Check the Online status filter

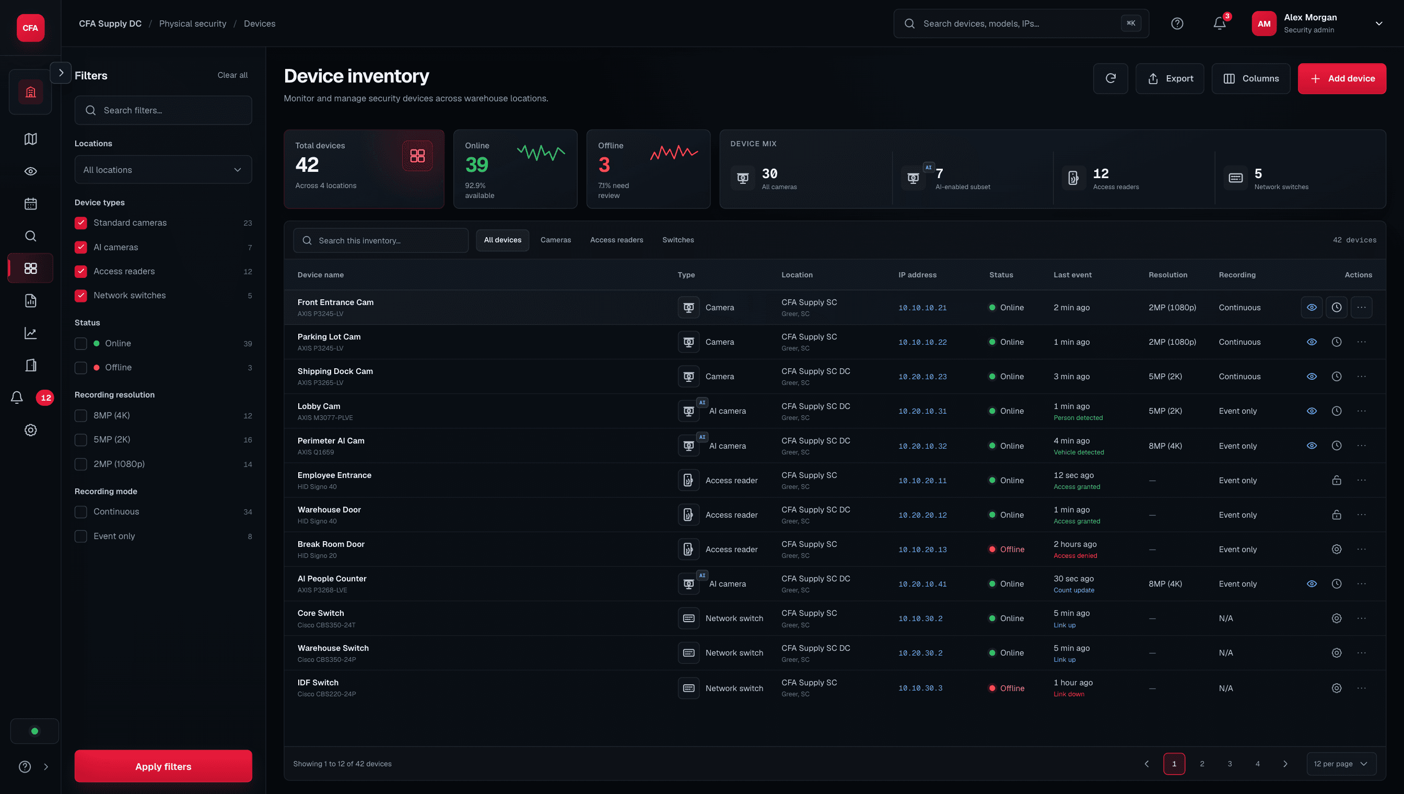pos(80,344)
